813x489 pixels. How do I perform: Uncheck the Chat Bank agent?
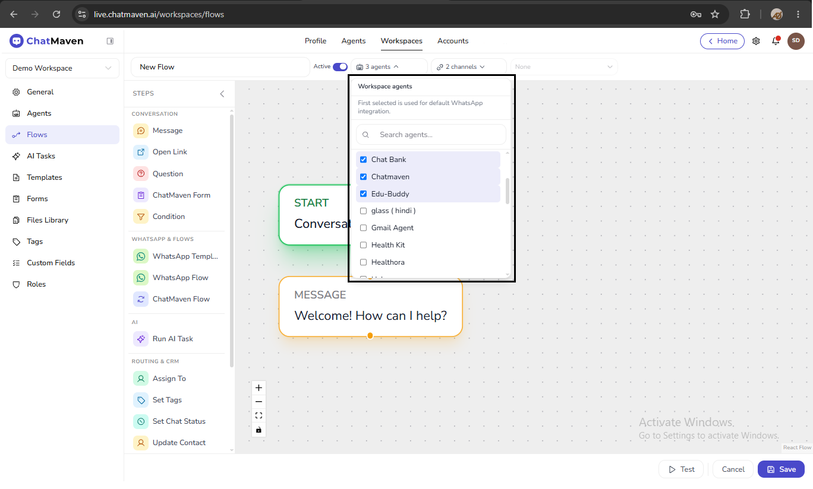click(x=364, y=160)
